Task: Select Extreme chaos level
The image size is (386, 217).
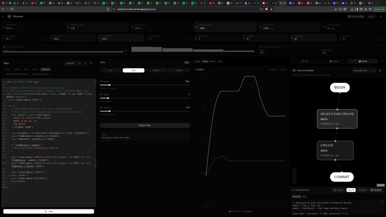Action: 179,70
